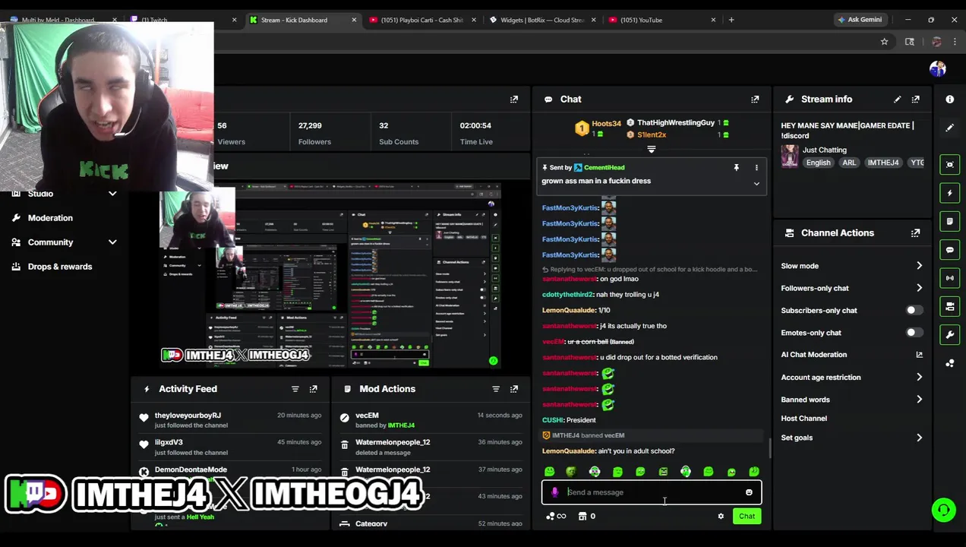966x547 pixels.
Task: Switch to Playboi Carti YouTube tab
Action: pos(423,20)
